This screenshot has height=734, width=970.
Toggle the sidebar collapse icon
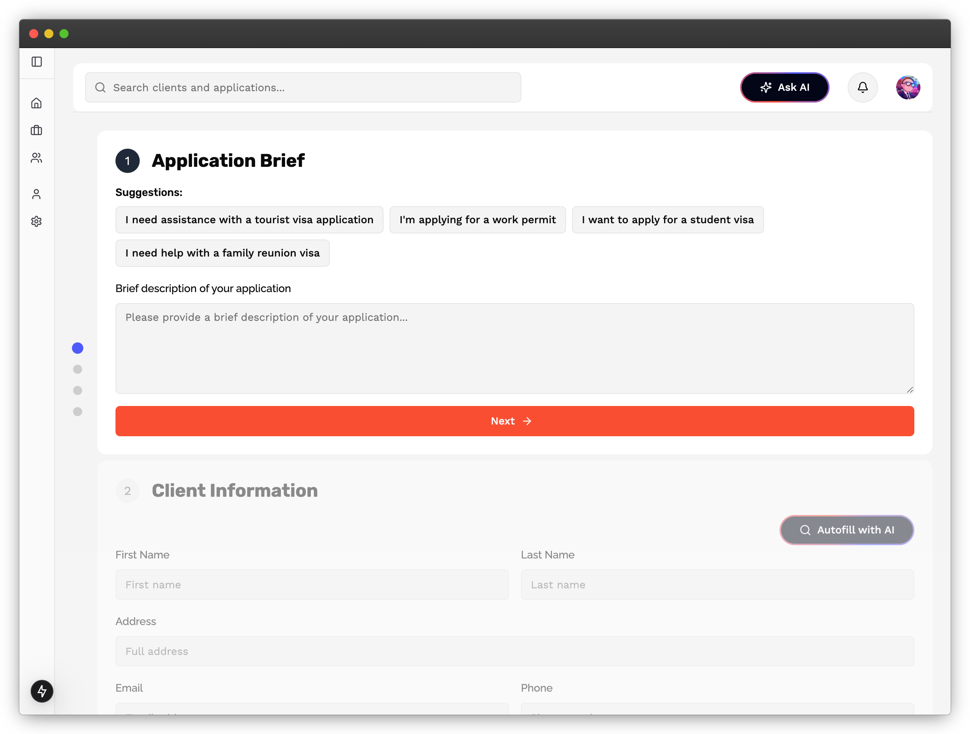(x=36, y=62)
